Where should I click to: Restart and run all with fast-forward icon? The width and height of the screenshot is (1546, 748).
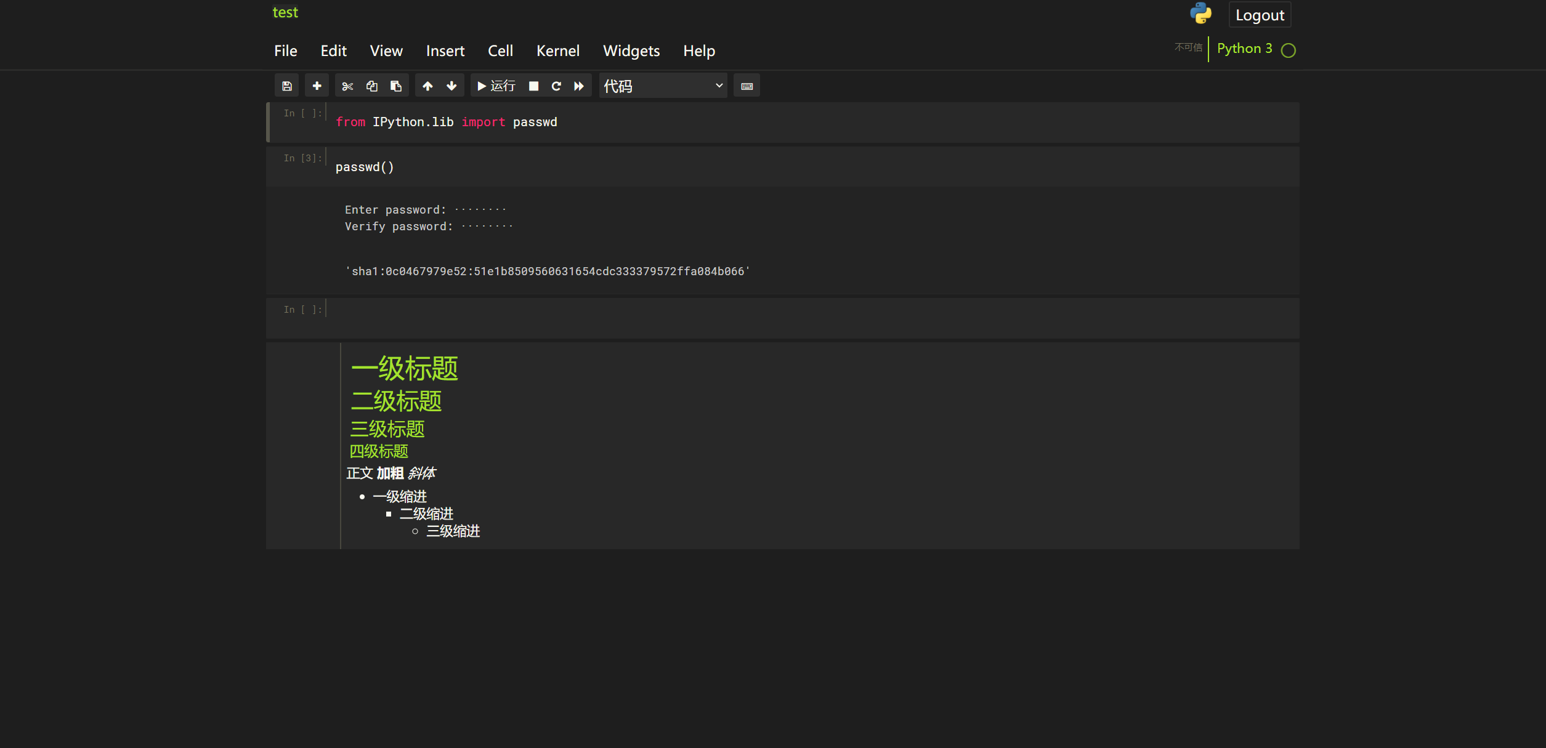[x=579, y=86]
